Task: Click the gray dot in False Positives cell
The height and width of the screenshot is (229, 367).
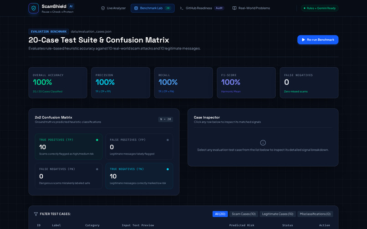Action: click(x=168, y=140)
